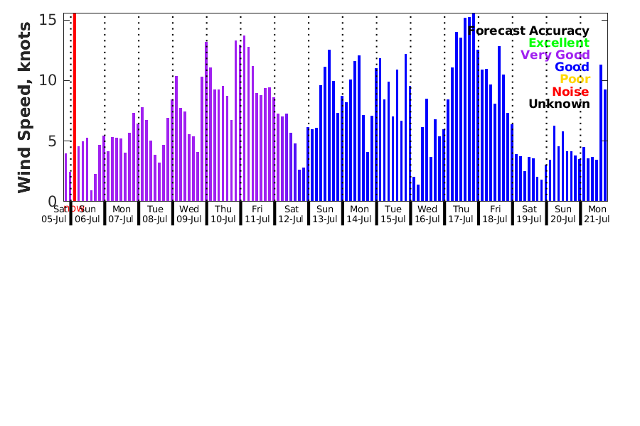Click the 'Sat 12-Jul' date label
The image size is (640, 426).
tap(291, 214)
